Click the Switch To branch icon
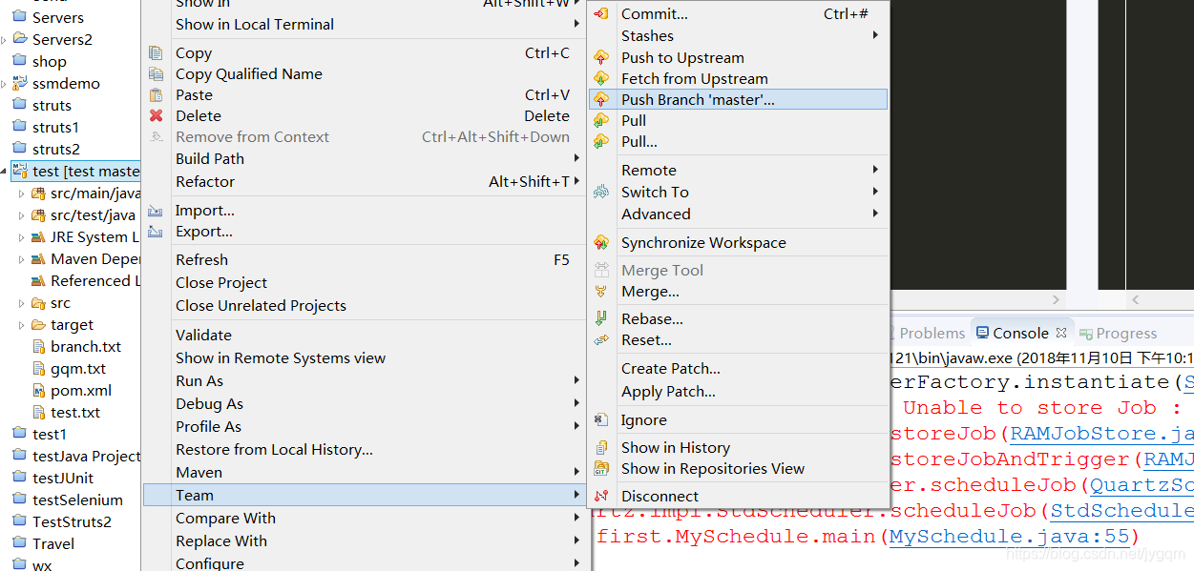Viewport: 1194px width, 571px height. (x=601, y=192)
